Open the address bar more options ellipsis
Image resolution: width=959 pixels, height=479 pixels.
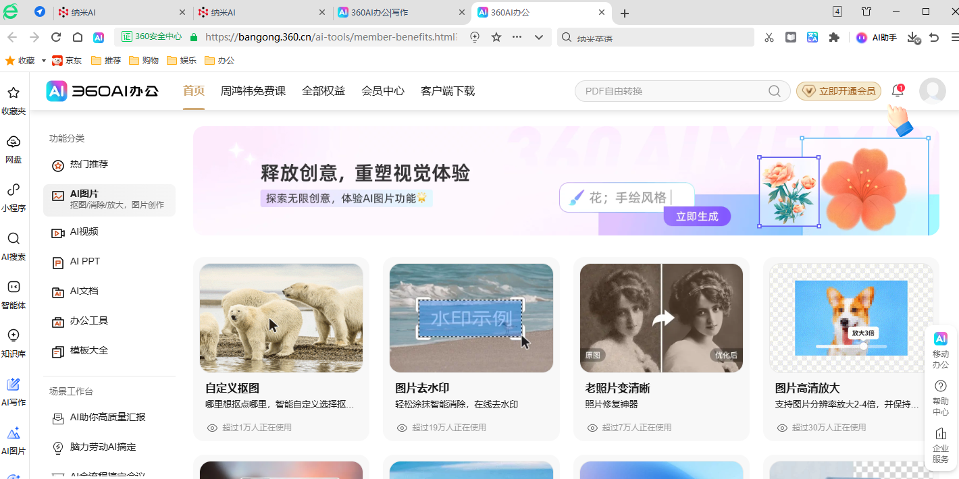[517, 38]
